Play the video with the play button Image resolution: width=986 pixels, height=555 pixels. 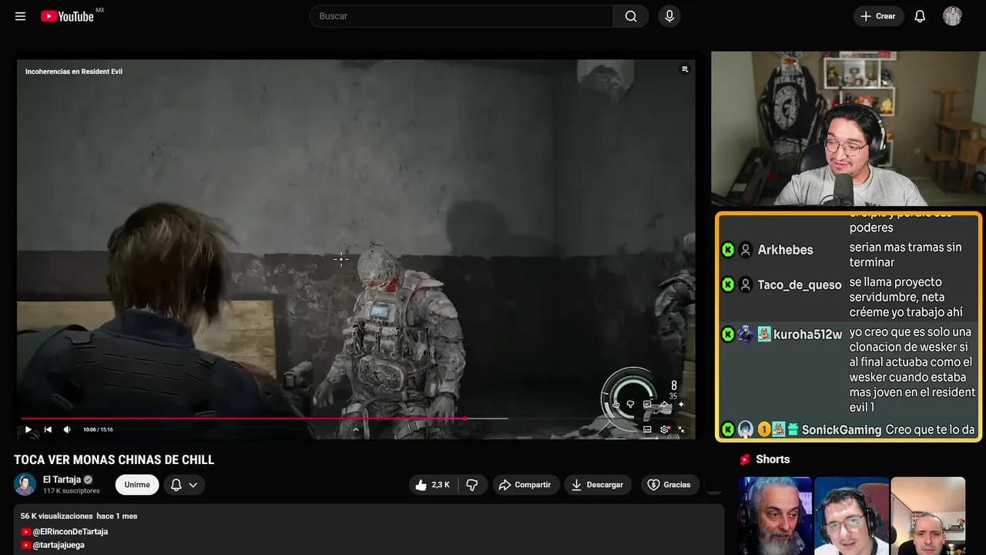click(29, 429)
